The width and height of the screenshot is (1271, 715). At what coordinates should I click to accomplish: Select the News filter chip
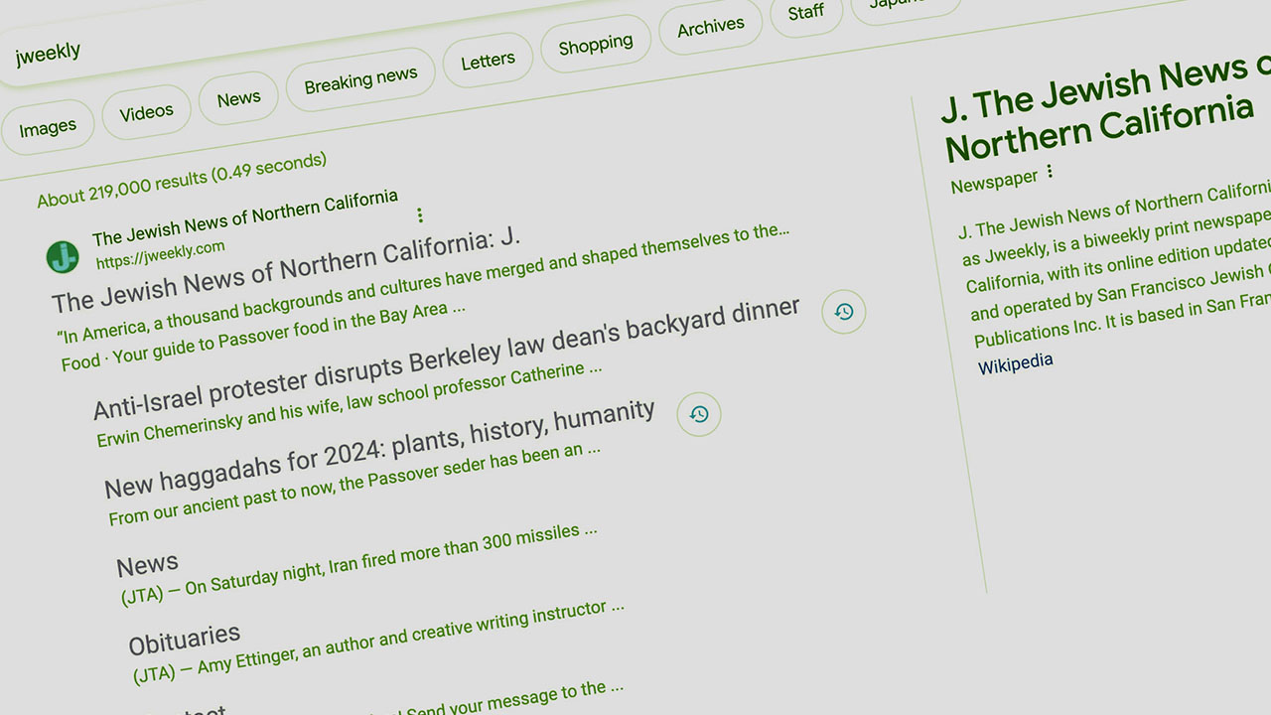coord(238,98)
